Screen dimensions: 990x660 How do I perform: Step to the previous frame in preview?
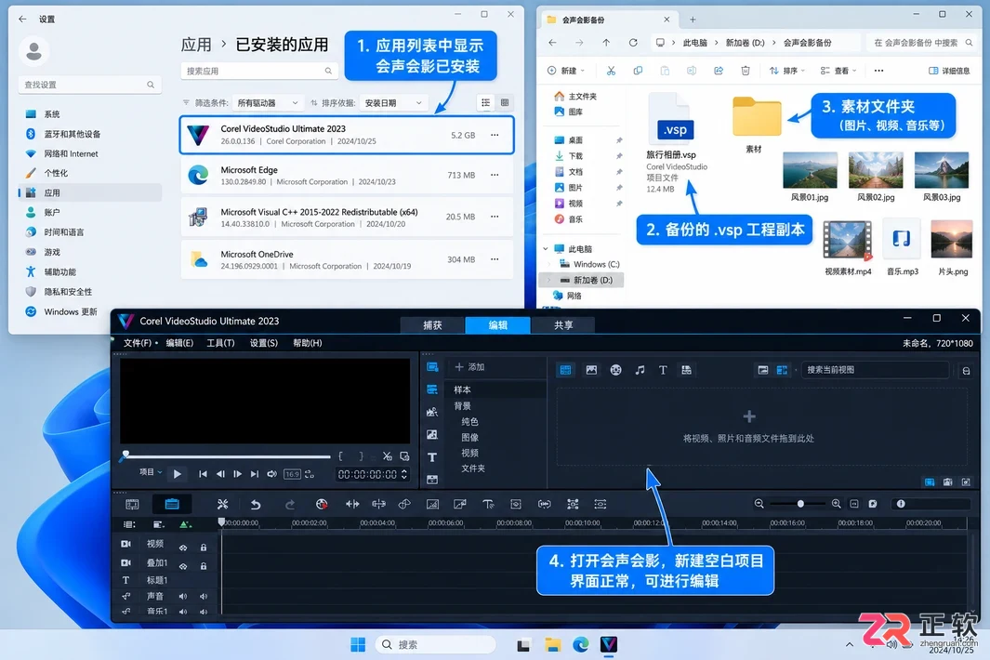[x=220, y=474]
